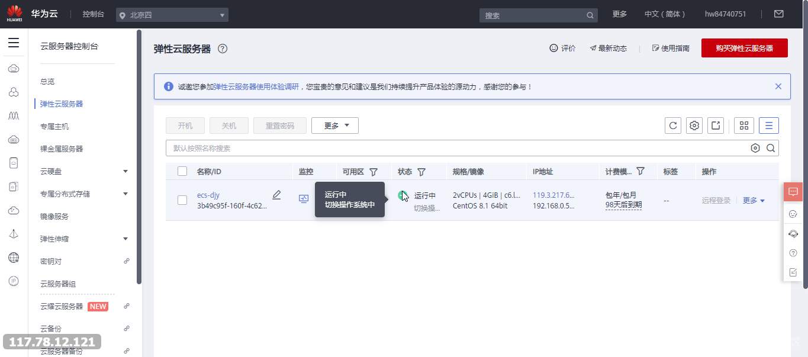
Task: Open ecs-djy server name link
Action: click(x=208, y=195)
